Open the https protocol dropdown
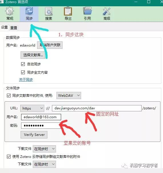This screenshot has width=163, height=173. tap(32, 108)
